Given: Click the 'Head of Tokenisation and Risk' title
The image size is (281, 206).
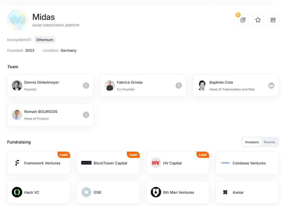Looking at the screenshot, I should click(x=232, y=89).
